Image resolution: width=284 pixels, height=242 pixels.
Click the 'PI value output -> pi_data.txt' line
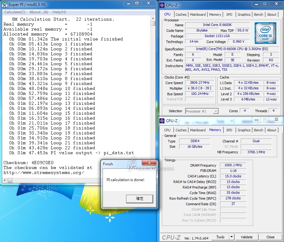(x=72, y=153)
